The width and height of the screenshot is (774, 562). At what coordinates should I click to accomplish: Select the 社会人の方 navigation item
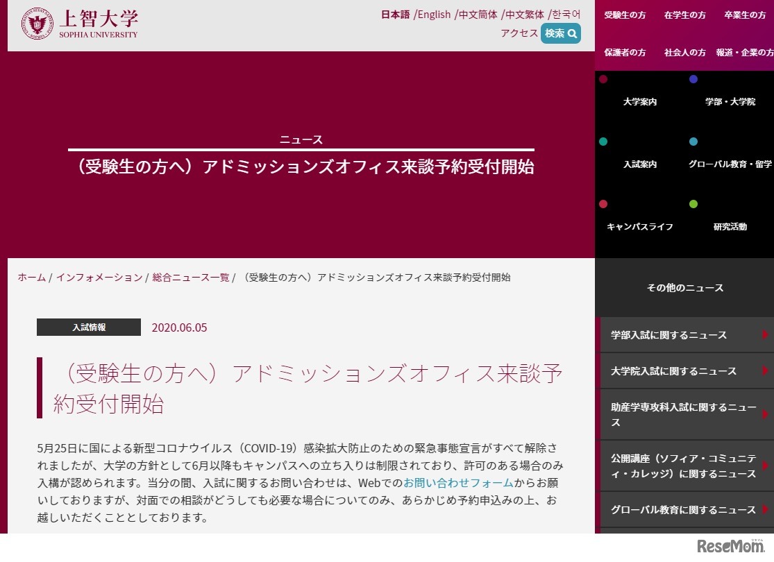click(x=684, y=51)
